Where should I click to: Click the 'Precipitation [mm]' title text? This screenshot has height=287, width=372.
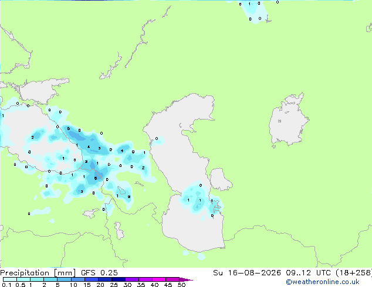(x=38, y=273)
